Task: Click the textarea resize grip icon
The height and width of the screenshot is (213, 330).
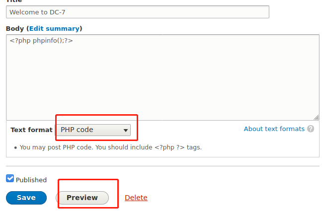Action: click(x=316, y=117)
